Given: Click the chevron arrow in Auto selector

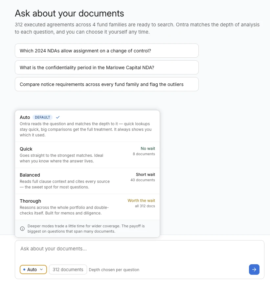Looking at the screenshot, I should coord(41,269).
